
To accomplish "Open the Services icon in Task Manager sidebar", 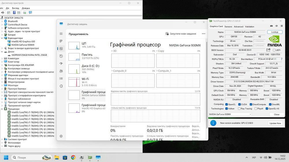I will coord(61,86).
